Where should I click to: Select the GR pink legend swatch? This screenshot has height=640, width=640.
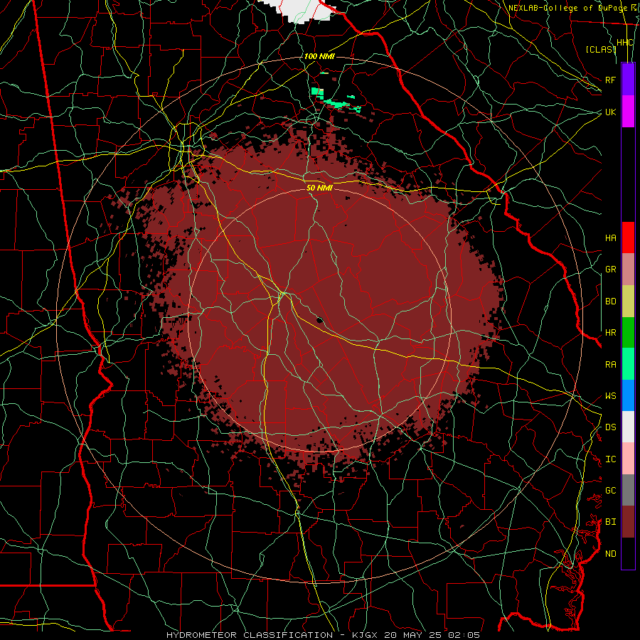pos(628,270)
